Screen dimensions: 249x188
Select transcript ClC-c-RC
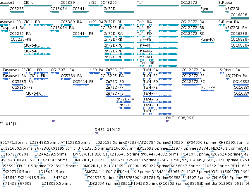point(37,48)
